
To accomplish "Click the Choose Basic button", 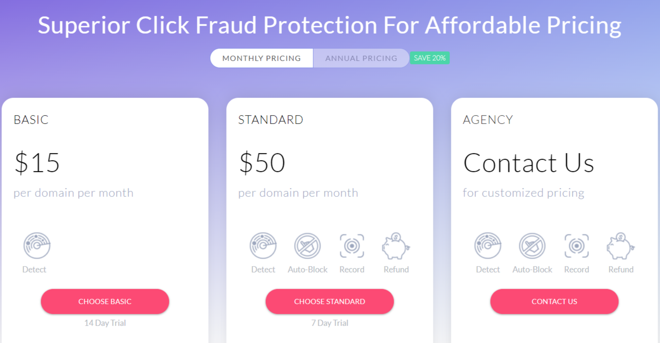I will (x=105, y=301).
